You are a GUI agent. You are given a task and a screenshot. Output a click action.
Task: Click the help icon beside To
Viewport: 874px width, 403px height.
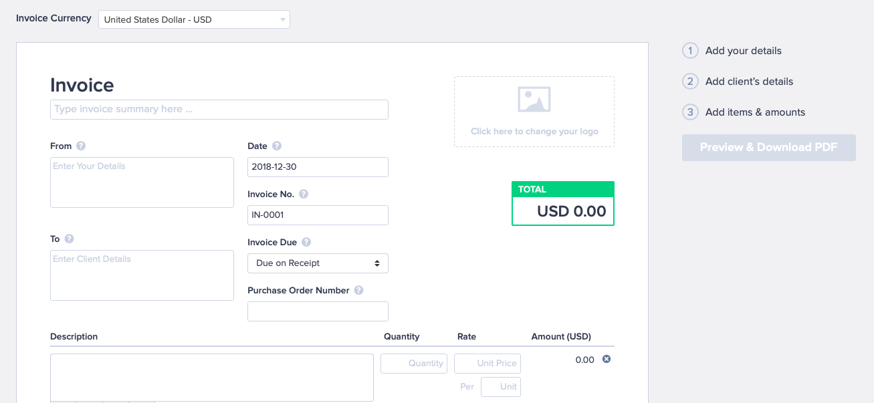pyautogui.click(x=69, y=239)
